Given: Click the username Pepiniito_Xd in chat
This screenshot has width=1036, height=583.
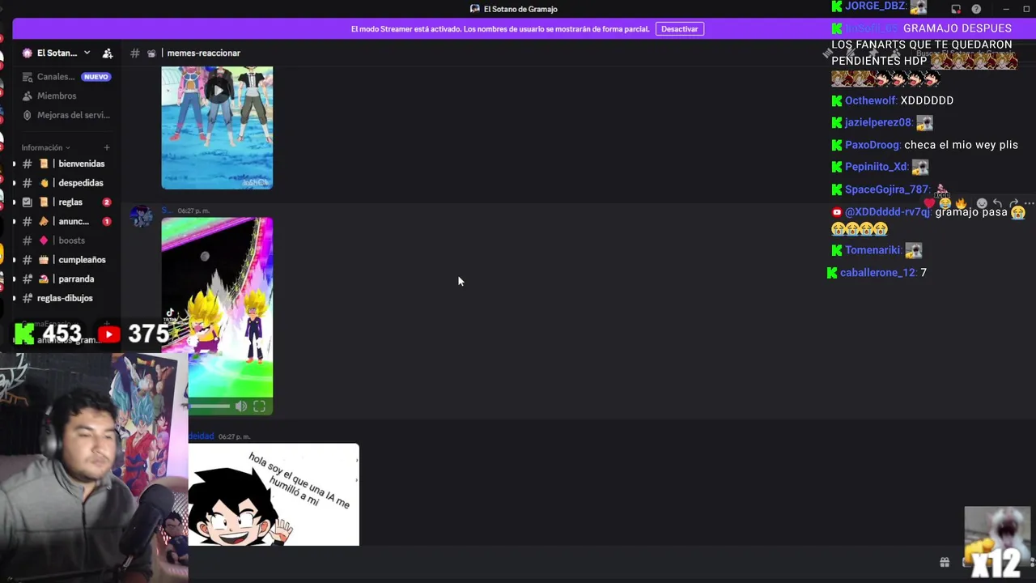Looking at the screenshot, I should coord(877,167).
